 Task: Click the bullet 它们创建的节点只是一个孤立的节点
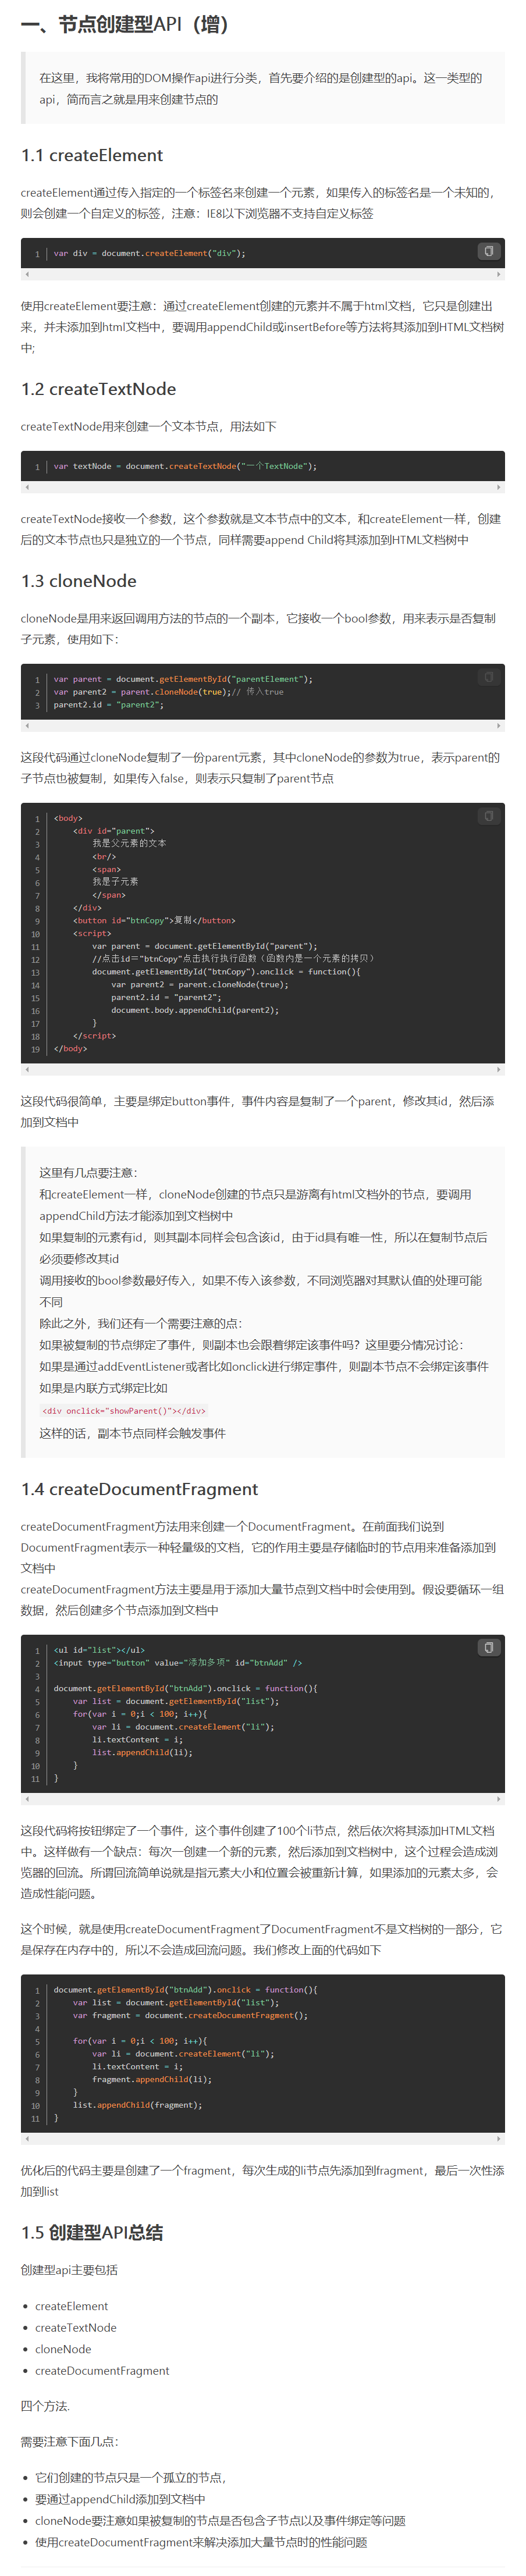[130, 2477]
